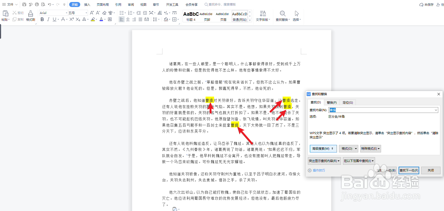Toggle Subscript X₂ formatting
The image size is (444, 211).
pyautogui.click(x=78, y=19)
